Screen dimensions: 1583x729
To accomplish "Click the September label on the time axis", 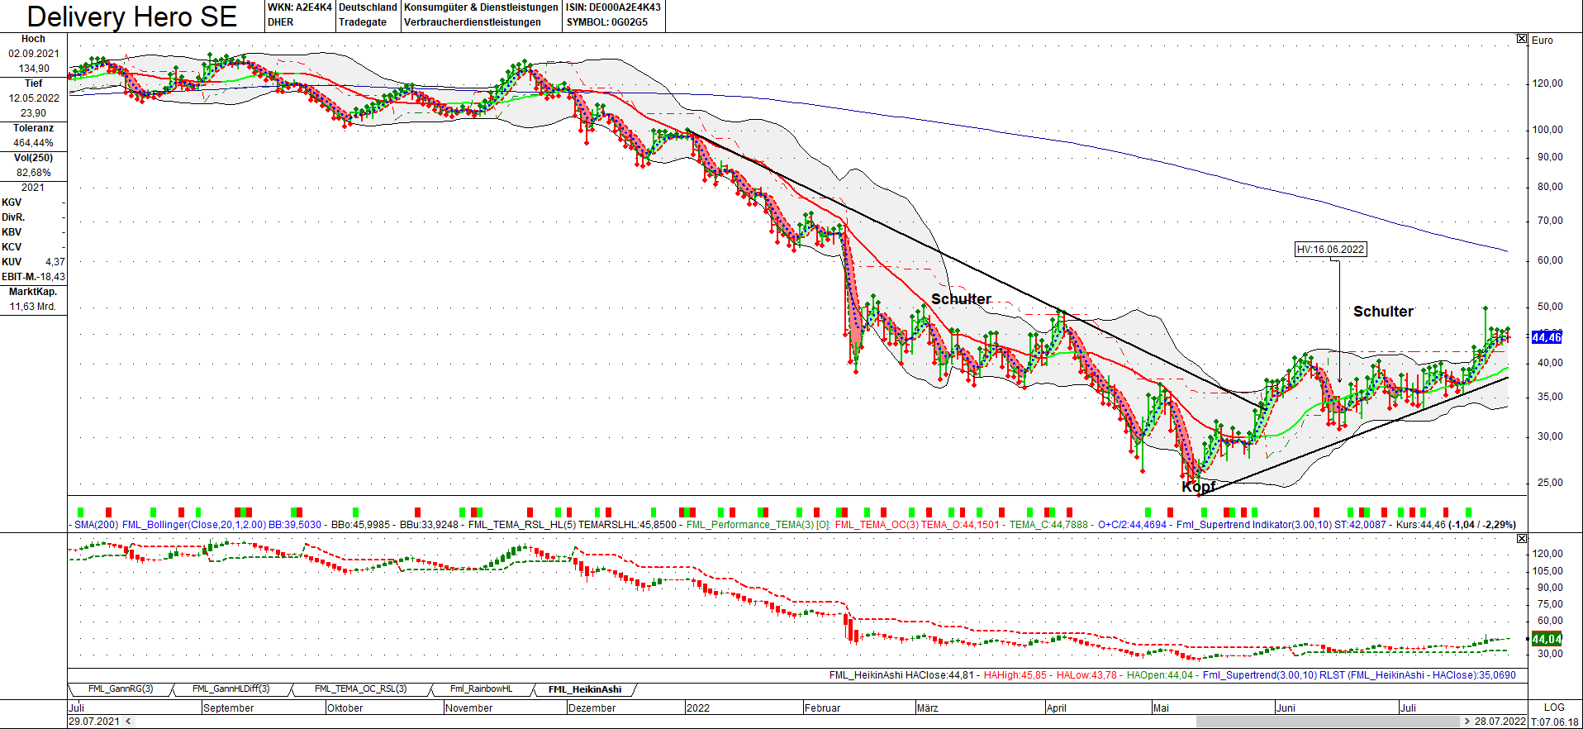I will (228, 708).
